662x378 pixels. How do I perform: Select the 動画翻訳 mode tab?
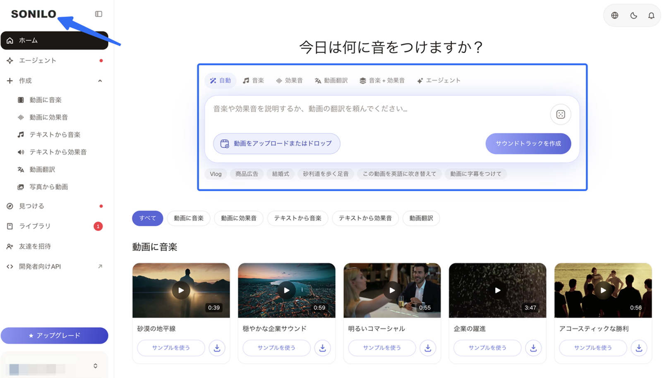[331, 81]
